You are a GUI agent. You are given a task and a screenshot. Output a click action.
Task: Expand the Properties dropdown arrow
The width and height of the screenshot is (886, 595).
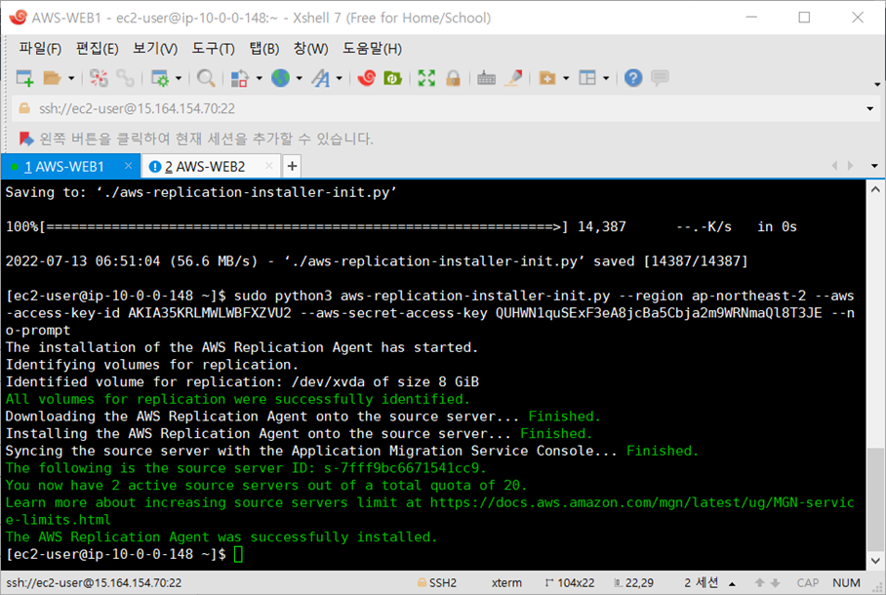(179, 79)
